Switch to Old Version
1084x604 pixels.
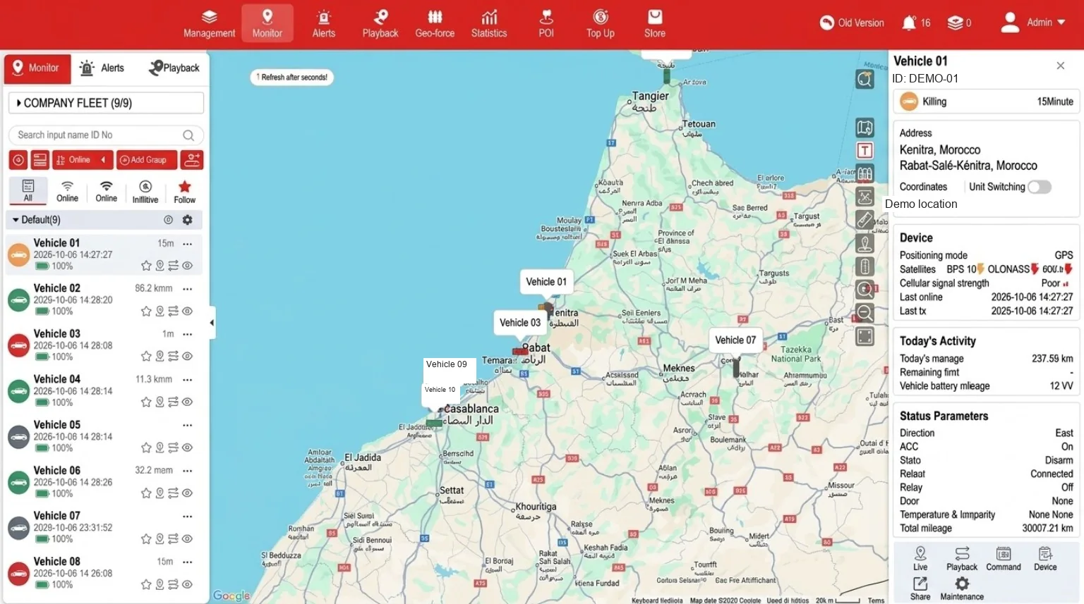(x=852, y=23)
